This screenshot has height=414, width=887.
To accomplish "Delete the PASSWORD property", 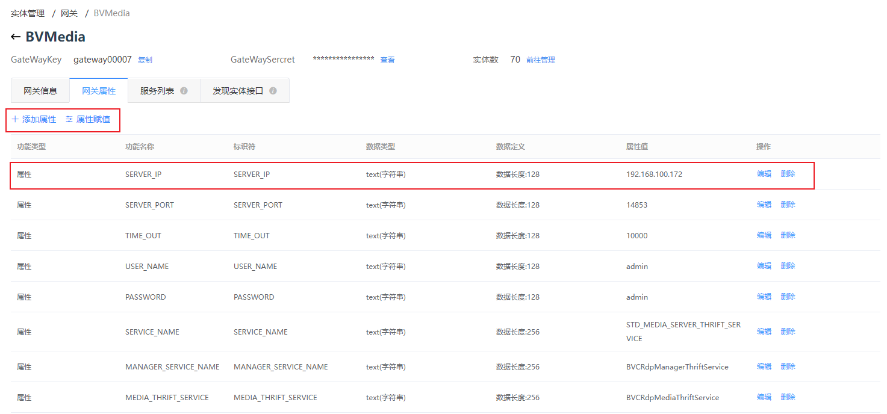I will click(788, 297).
